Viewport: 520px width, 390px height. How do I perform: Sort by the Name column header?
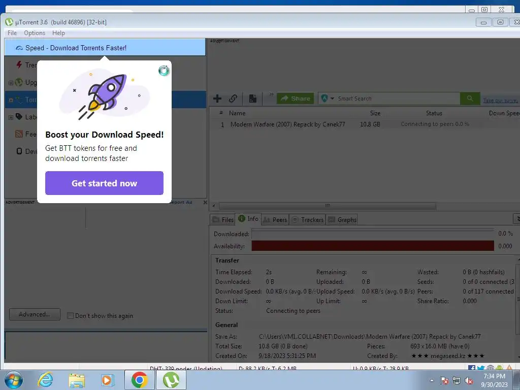tap(237, 113)
